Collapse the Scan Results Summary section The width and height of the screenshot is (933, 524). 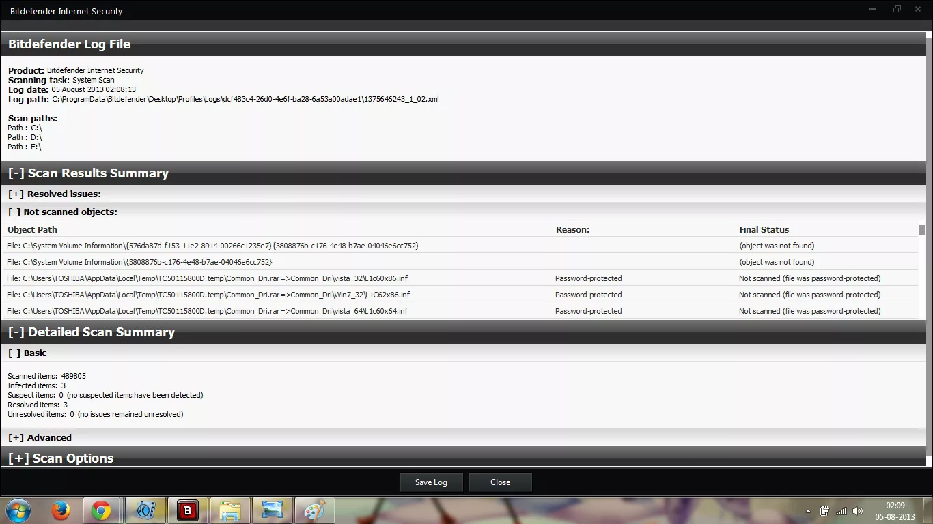pos(16,173)
